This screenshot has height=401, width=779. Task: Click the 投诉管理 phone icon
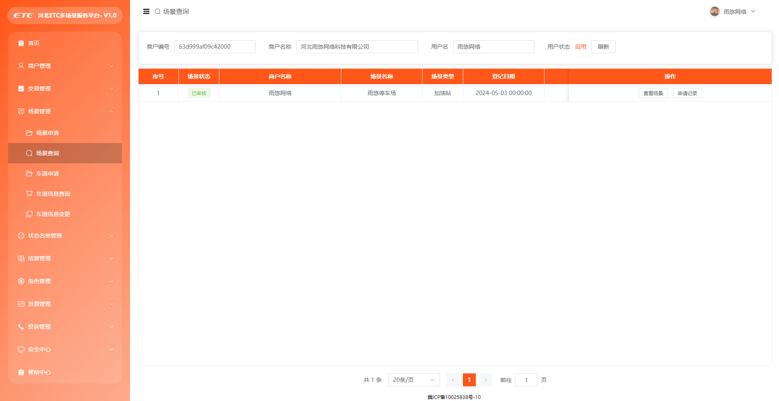coord(21,327)
